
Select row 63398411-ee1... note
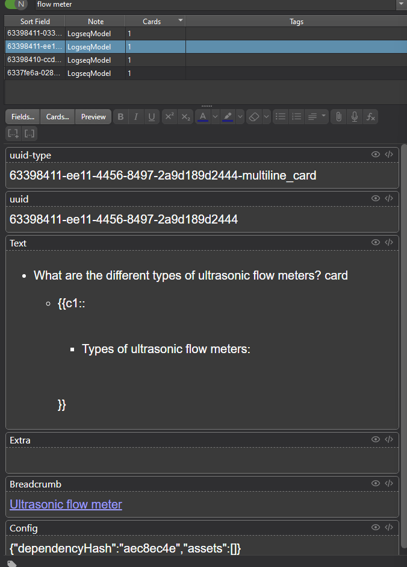coord(206,47)
